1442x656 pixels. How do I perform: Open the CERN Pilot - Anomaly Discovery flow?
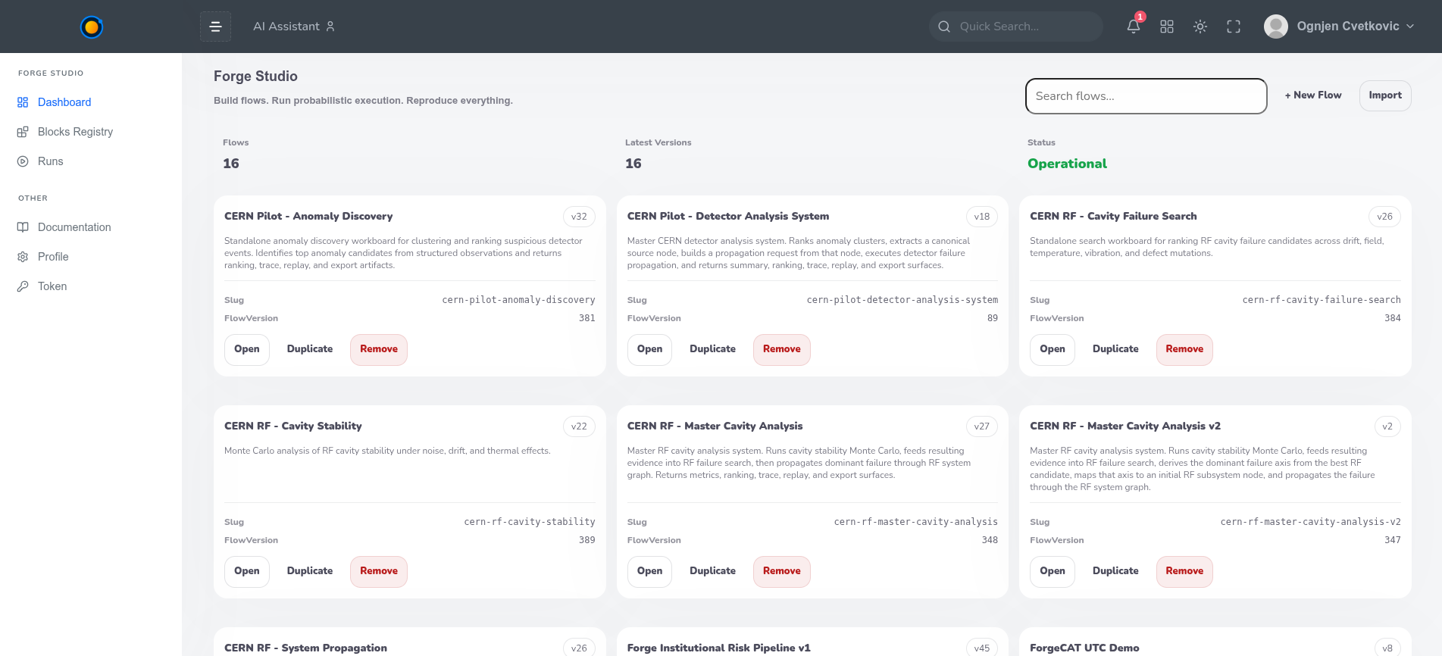point(247,349)
